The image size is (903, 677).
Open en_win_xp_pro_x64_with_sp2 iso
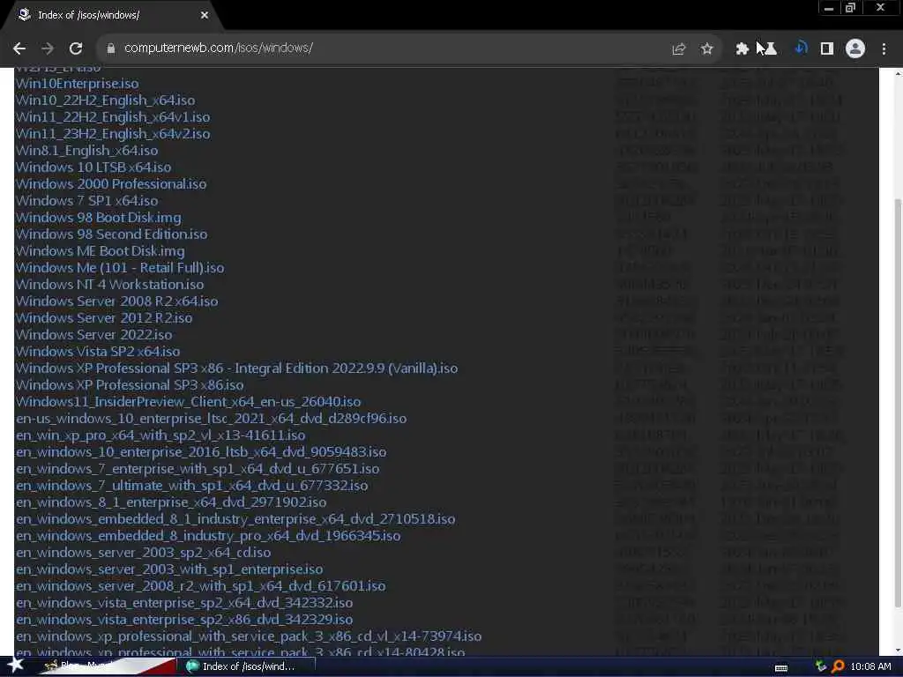[160, 435]
